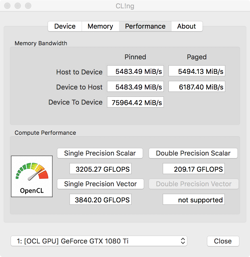Click the 3205.27 GFLOPS result field
The image size is (250, 257).
(x=101, y=169)
